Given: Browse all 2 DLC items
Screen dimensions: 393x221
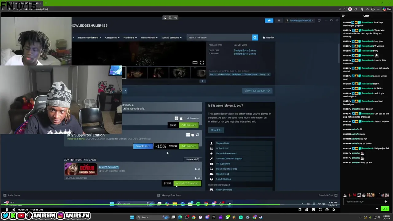Looking at the screenshot, I should pyautogui.click(x=193, y=159).
